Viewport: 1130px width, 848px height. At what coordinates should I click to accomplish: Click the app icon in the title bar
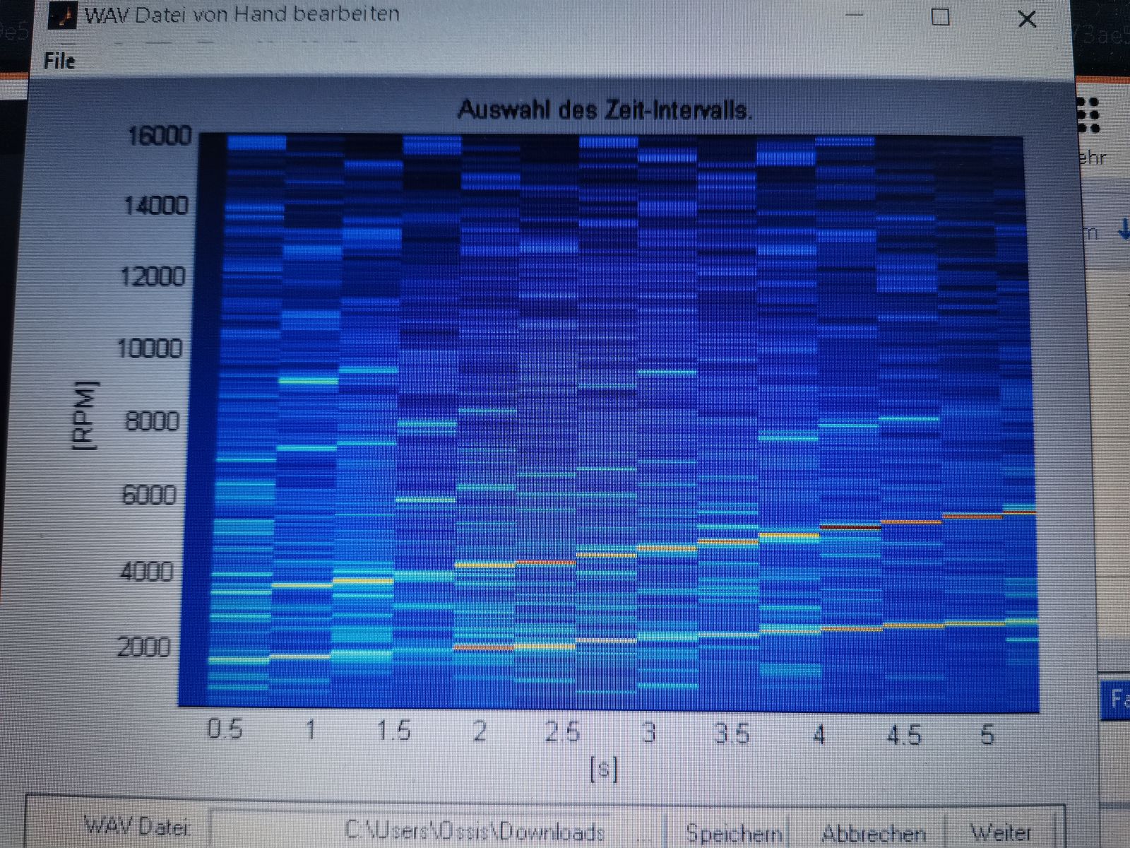[x=62, y=16]
